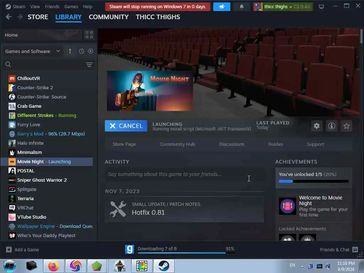
Task: Open Firefox from the taskbar
Action: [54, 266]
